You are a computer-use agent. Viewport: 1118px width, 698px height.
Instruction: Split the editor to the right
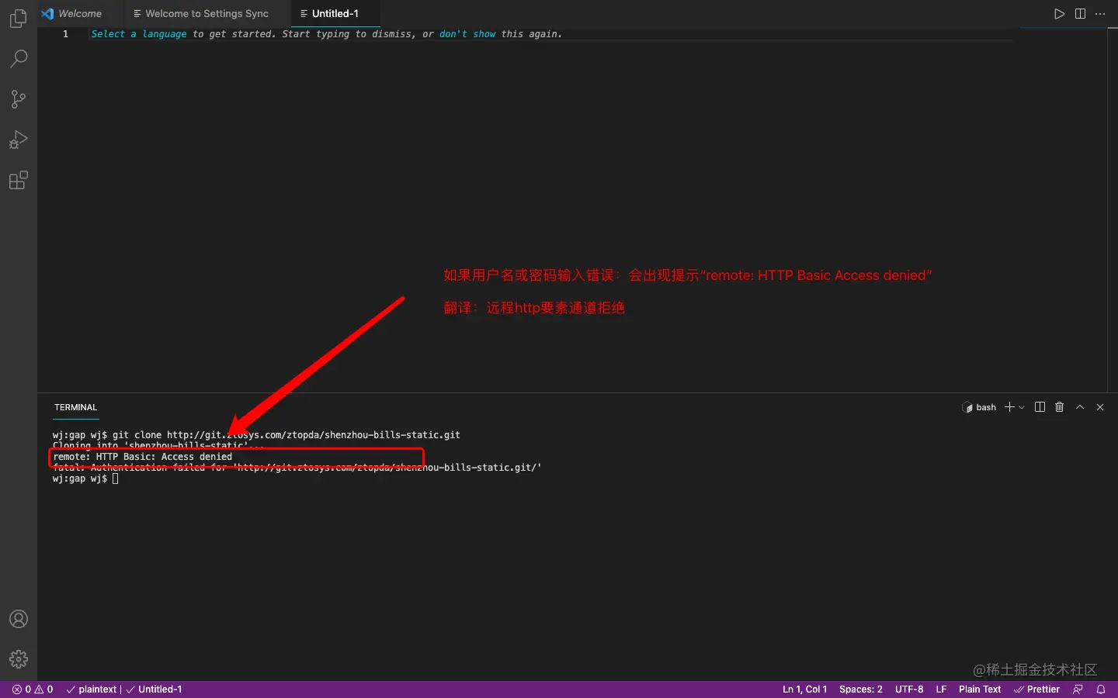pyautogui.click(x=1080, y=14)
